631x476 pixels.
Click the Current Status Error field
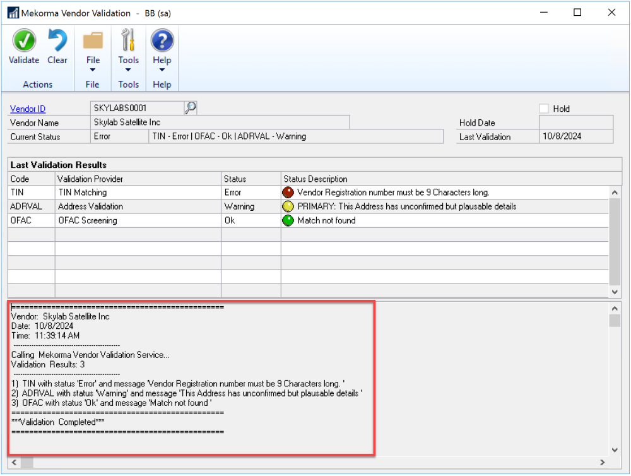click(x=119, y=136)
